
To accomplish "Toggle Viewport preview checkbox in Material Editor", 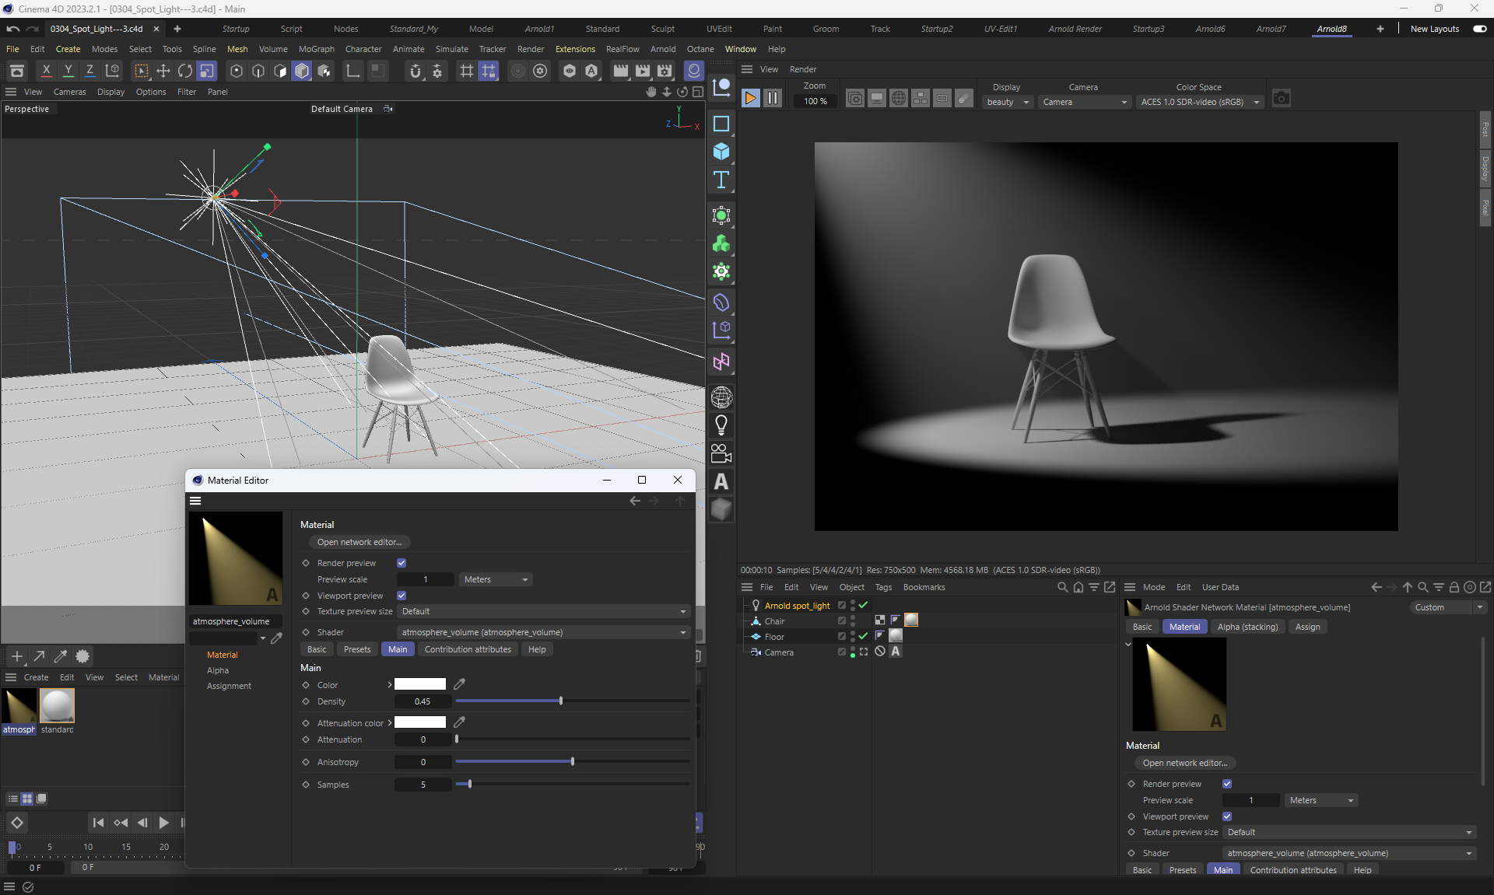I will 402,596.
